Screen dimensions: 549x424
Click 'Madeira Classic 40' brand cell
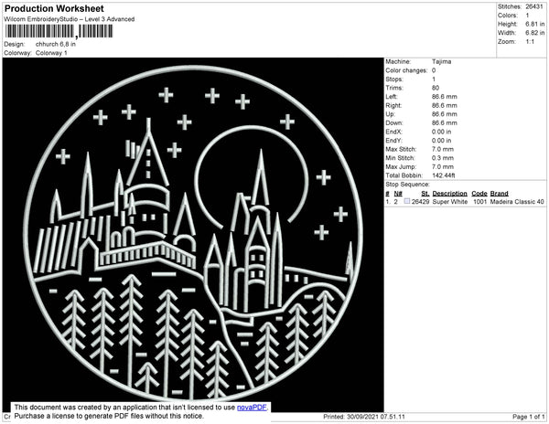click(x=517, y=202)
